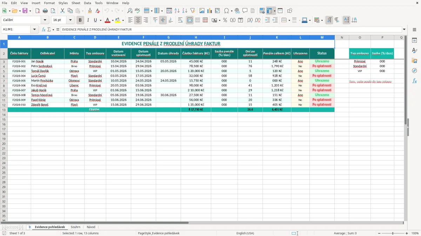Expand the Name Box dropdown
This screenshot has width=421, height=236.
(x=36, y=29)
